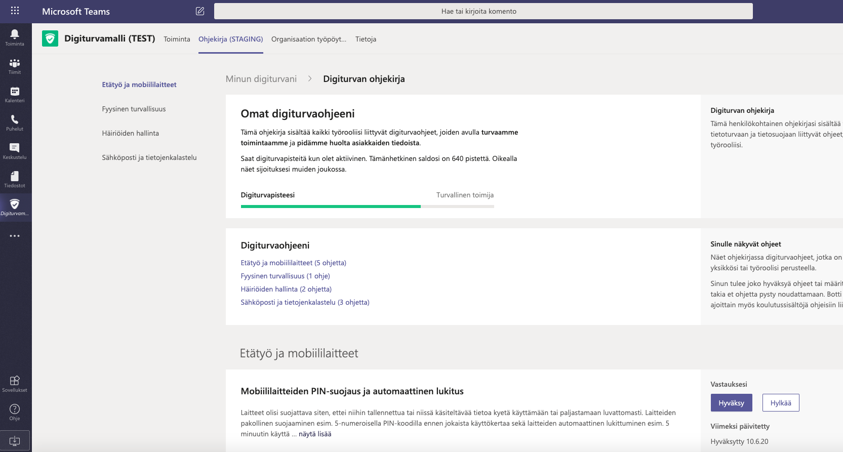Click the Mobiililaitteiden PIN-suojaus heading
843x452 pixels.
[x=352, y=391]
